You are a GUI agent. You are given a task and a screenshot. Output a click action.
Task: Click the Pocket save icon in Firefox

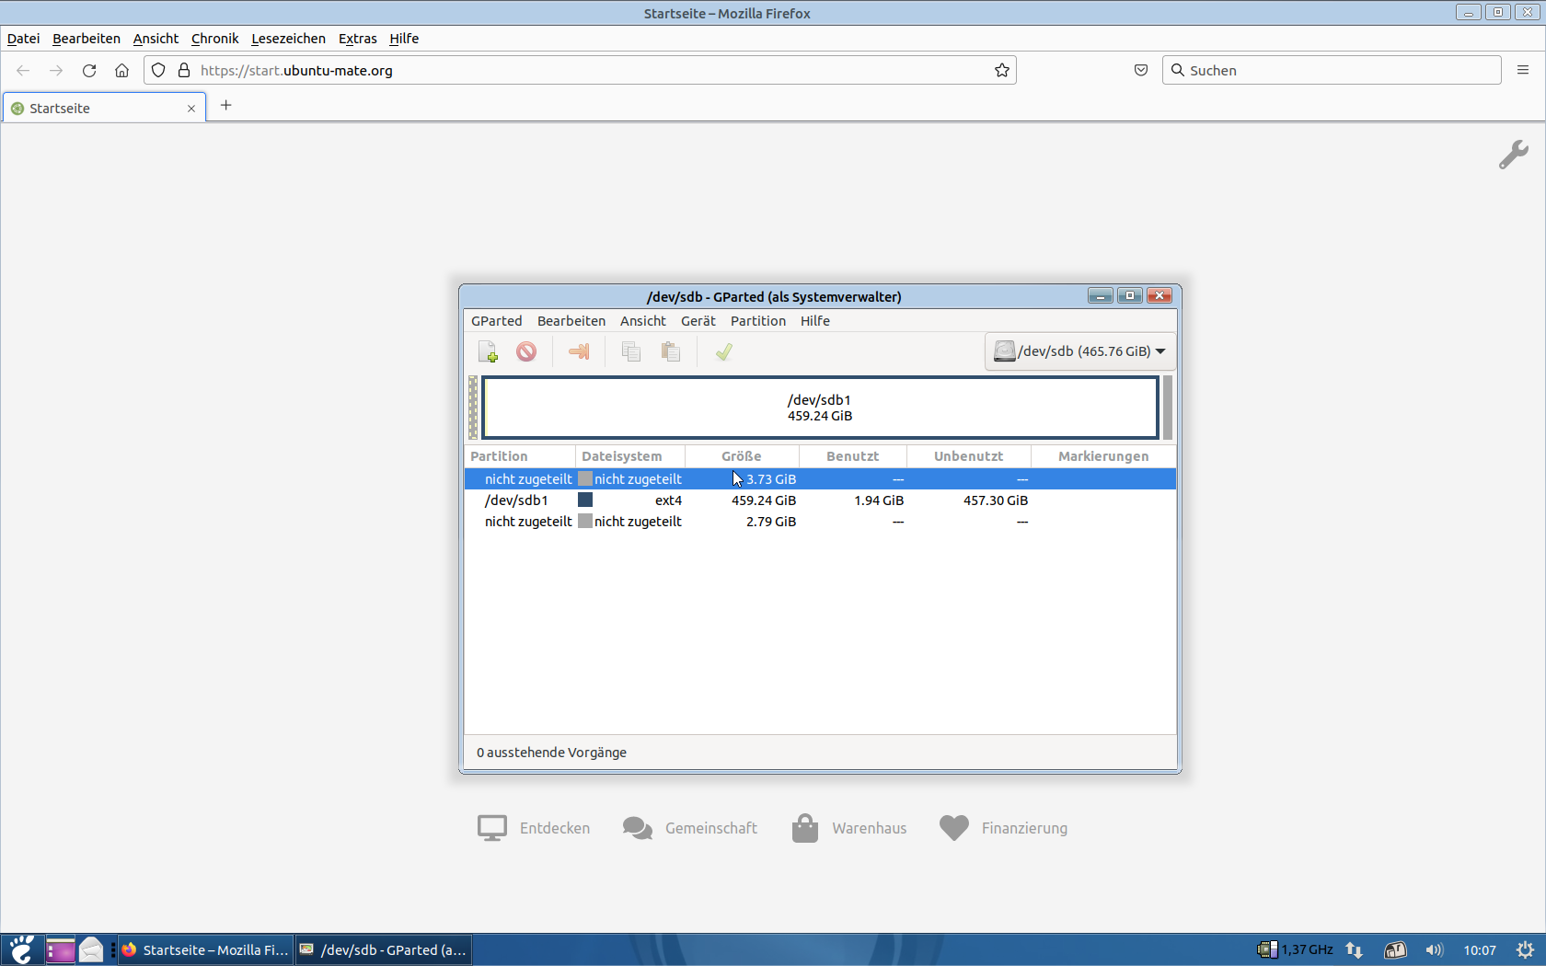[x=1141, y=71]
